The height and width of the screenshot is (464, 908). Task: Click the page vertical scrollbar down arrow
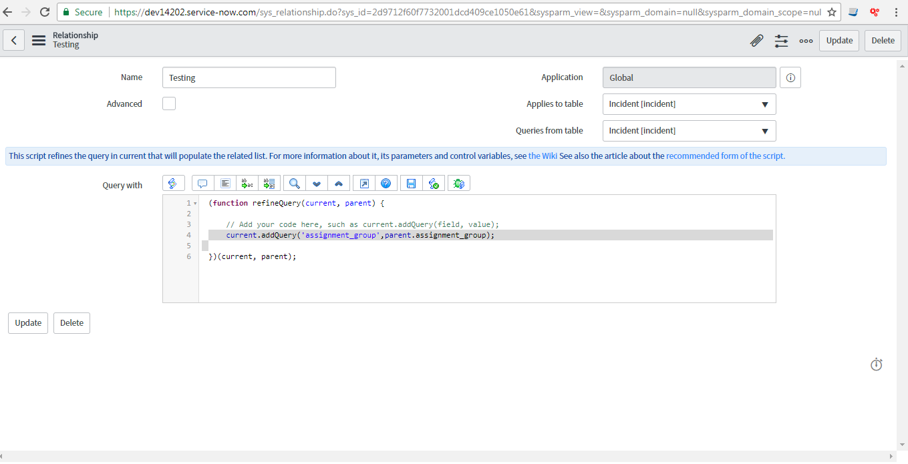pyautogui.click(x=902, y=445)
